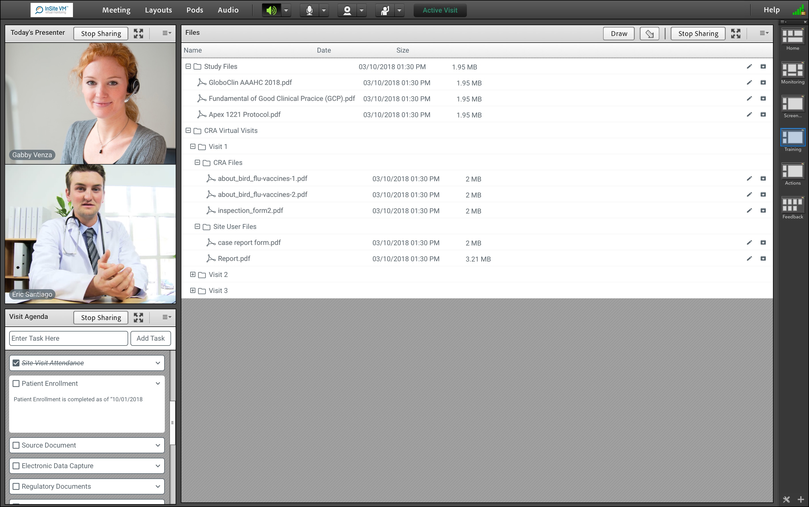Click the pointer tool next to Draw

pos(649,33)
